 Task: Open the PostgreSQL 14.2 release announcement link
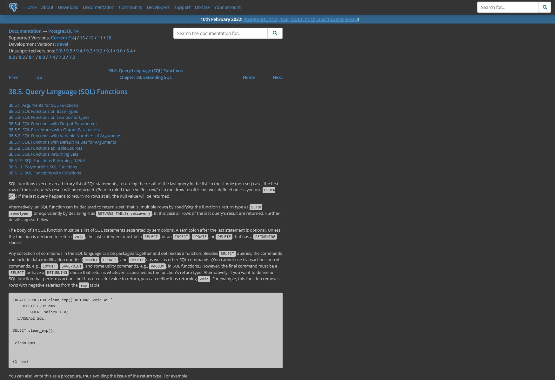coord(301,19)
